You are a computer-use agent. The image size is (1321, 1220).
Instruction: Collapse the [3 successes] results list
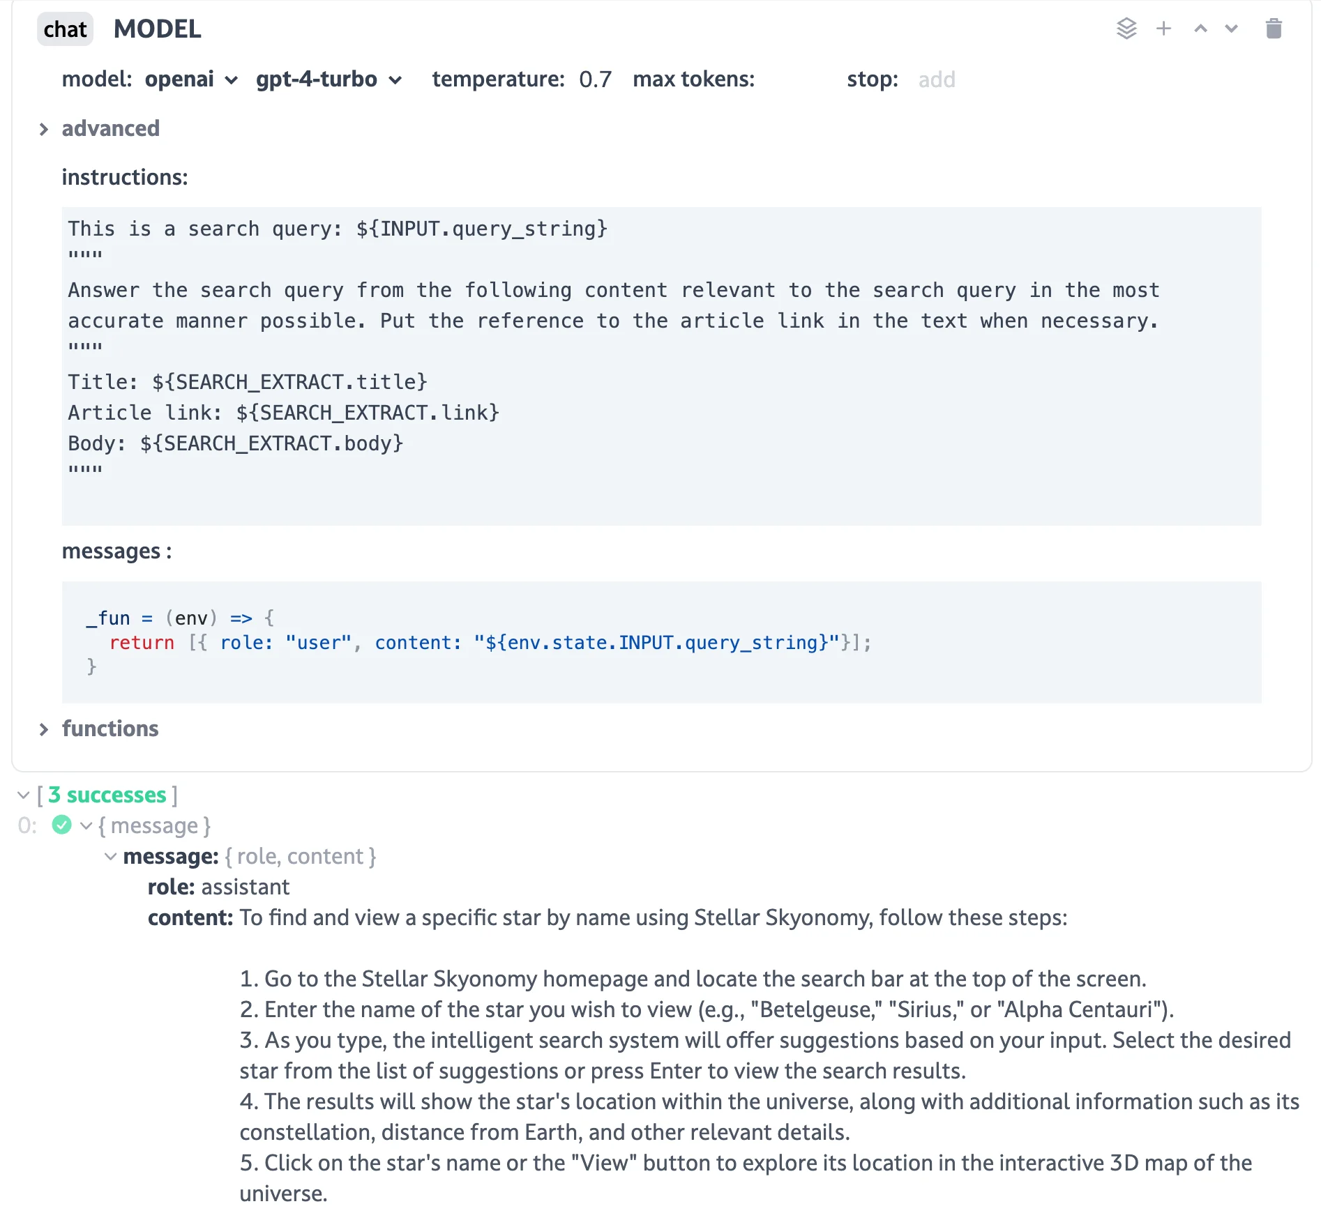point(24,795)
